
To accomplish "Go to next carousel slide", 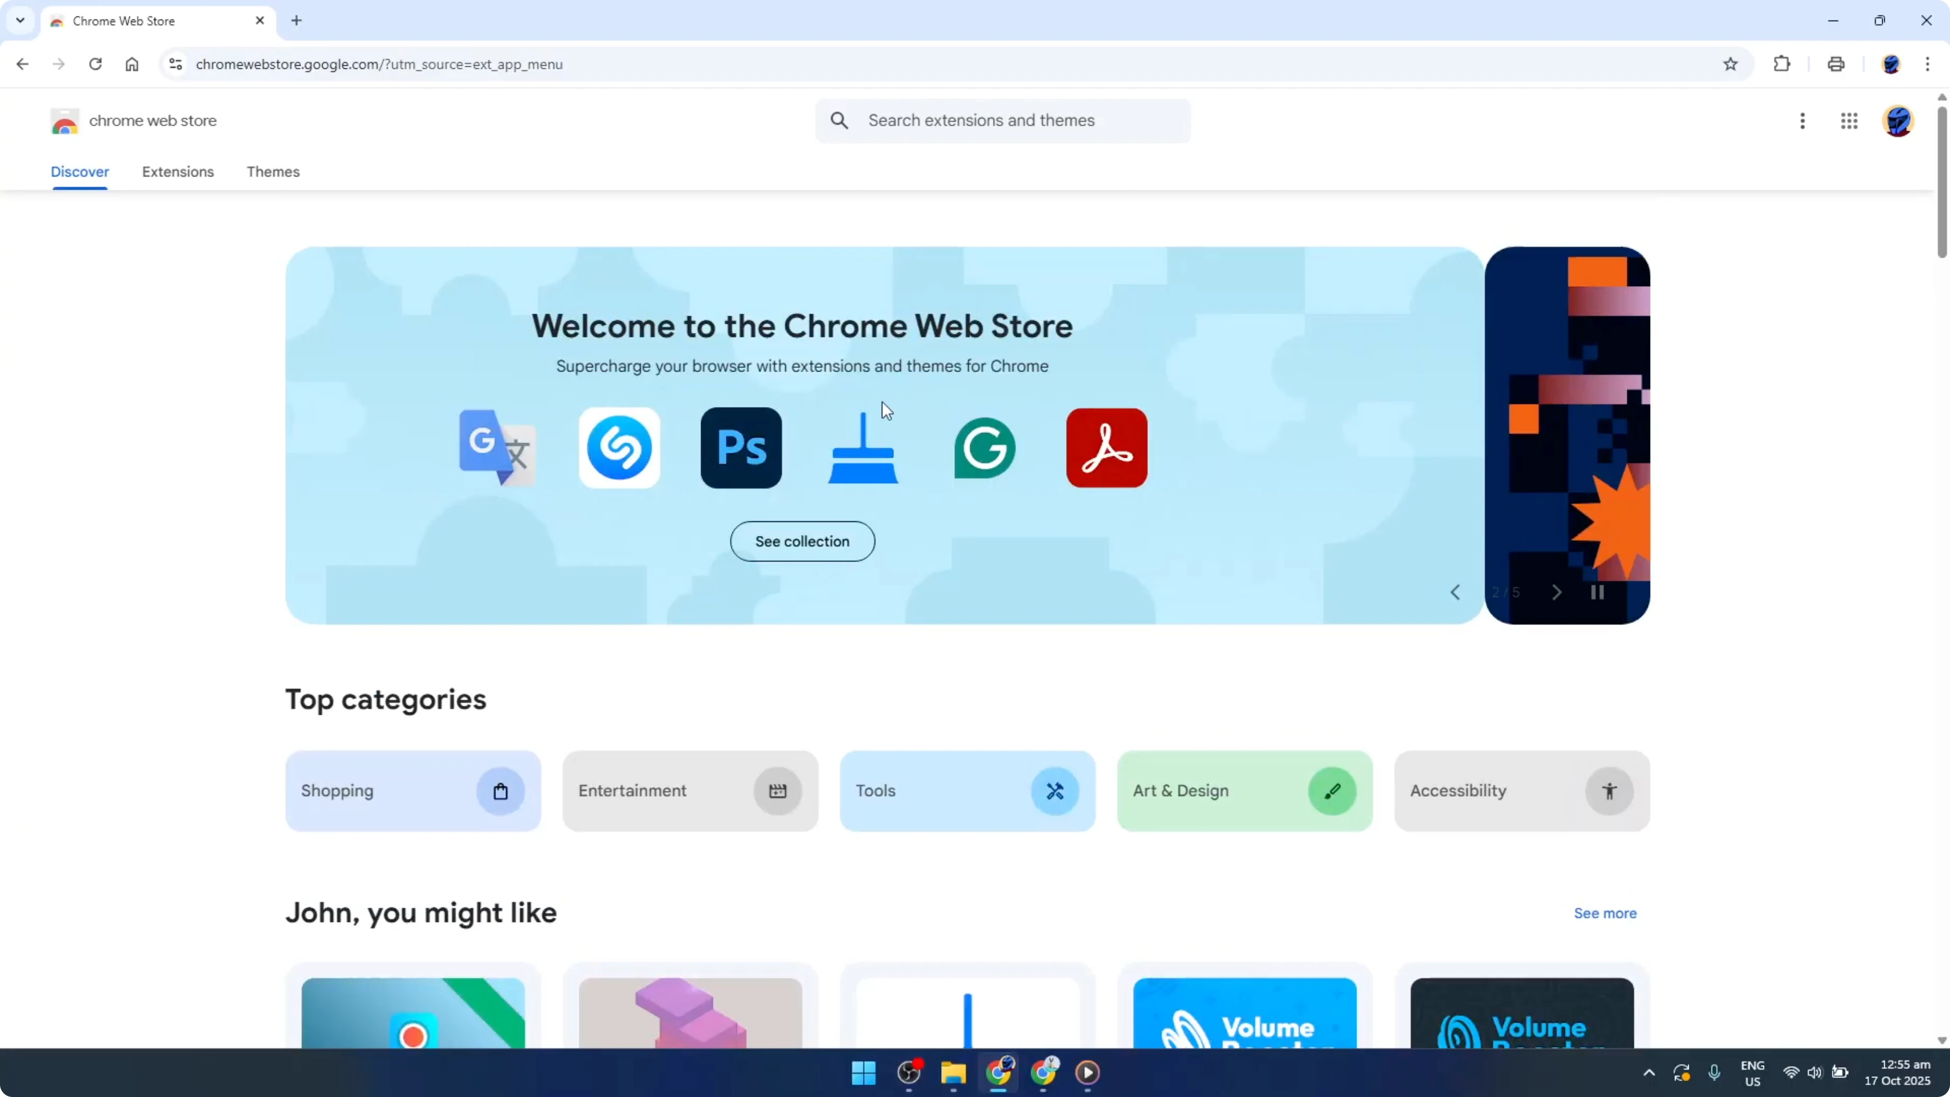I will tap(1556, 593).
